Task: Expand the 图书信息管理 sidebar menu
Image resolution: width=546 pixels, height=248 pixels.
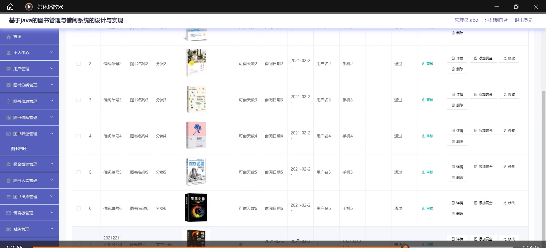Action: coord(30,101)
